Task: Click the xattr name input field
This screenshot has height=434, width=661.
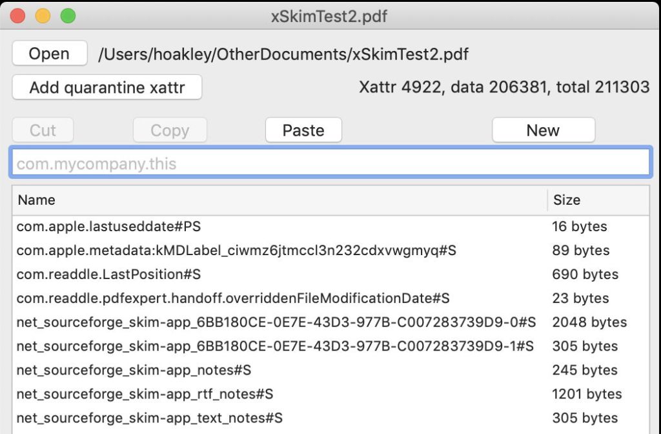Action: tap(330, 164)
